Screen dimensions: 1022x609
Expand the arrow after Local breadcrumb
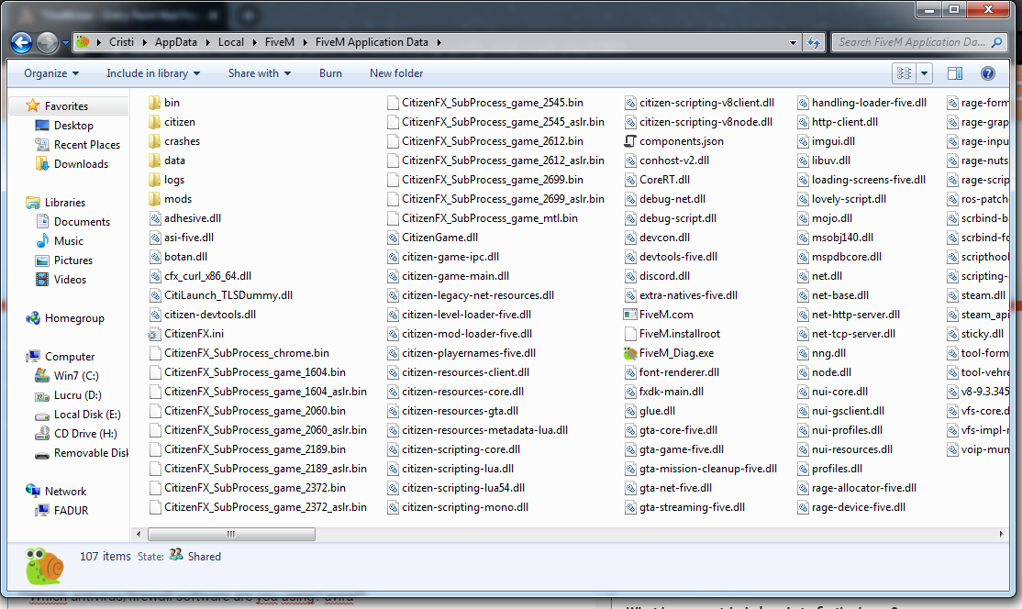pyautogui.click(x=253, y=42)
